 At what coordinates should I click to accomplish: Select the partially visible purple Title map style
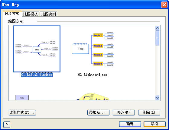click(x=22, y=98)
